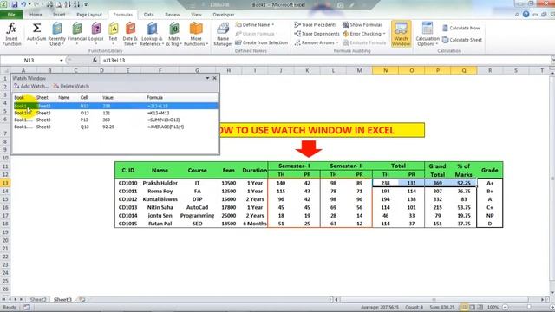
Task: Open the Financial functions book
Action: point(77,34)
